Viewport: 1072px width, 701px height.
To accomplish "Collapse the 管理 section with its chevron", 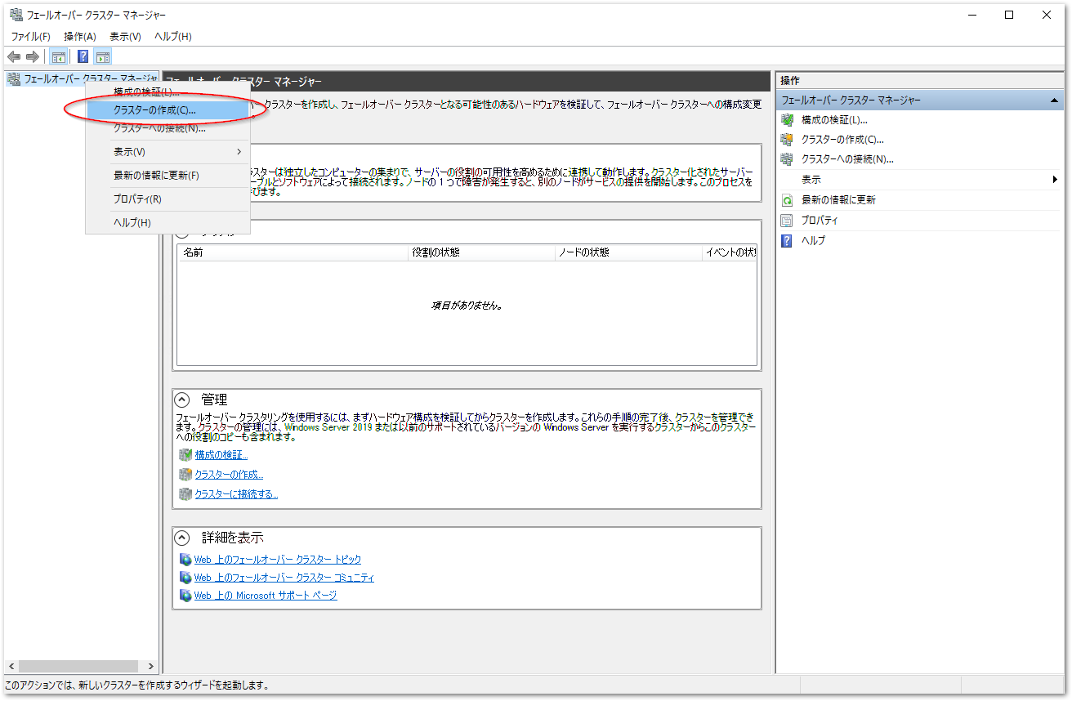I will 183,400.
